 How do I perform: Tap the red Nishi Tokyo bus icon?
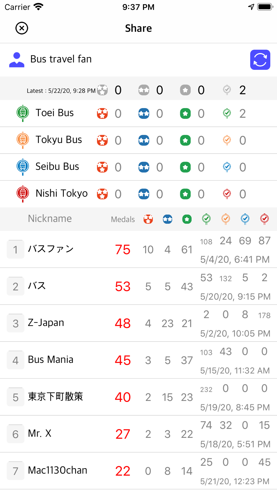pyautogui.click(x=23, y=194)
